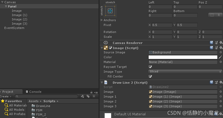Image resolution: width=223 pixels, height=118 pixels.
Task: Toggle raw edit mode R button
Action: point(219,15)
